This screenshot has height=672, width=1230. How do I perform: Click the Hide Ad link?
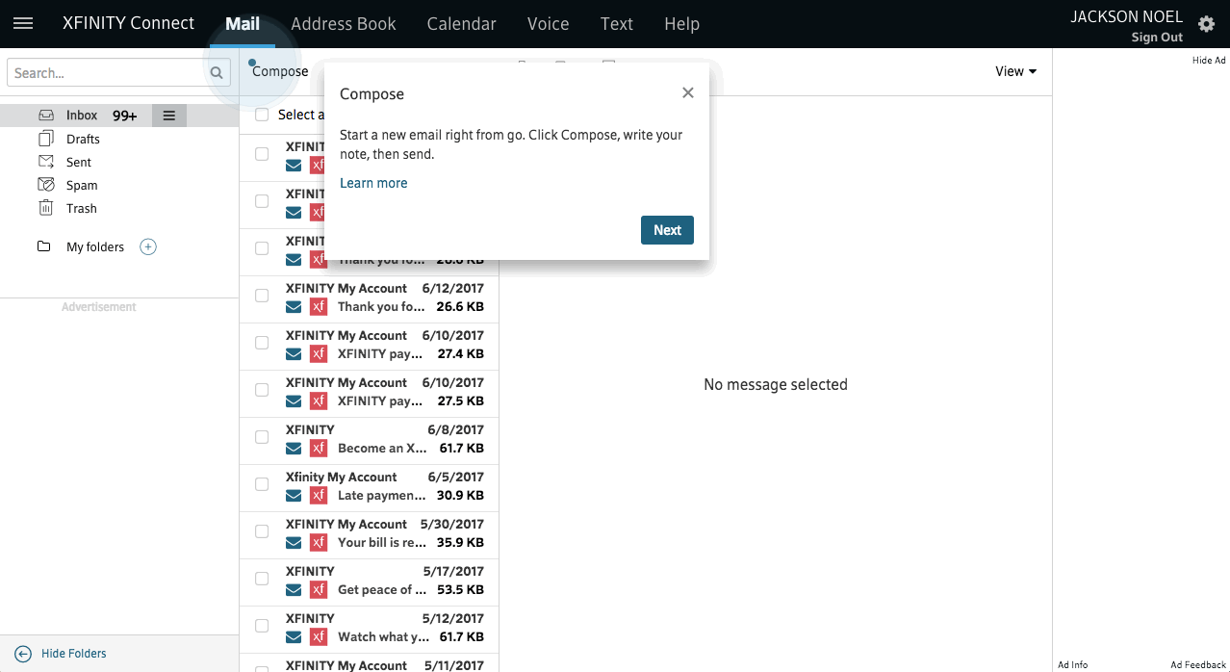(x=1209, y=60)
